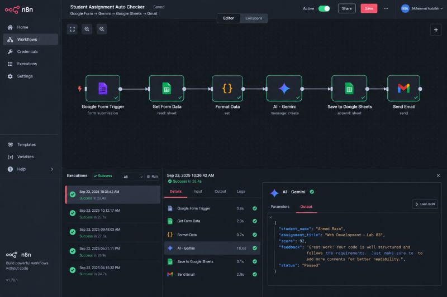Click the zoom in canvas icon
The height and width of the screenshot is (297, 447).
(87, 29)
